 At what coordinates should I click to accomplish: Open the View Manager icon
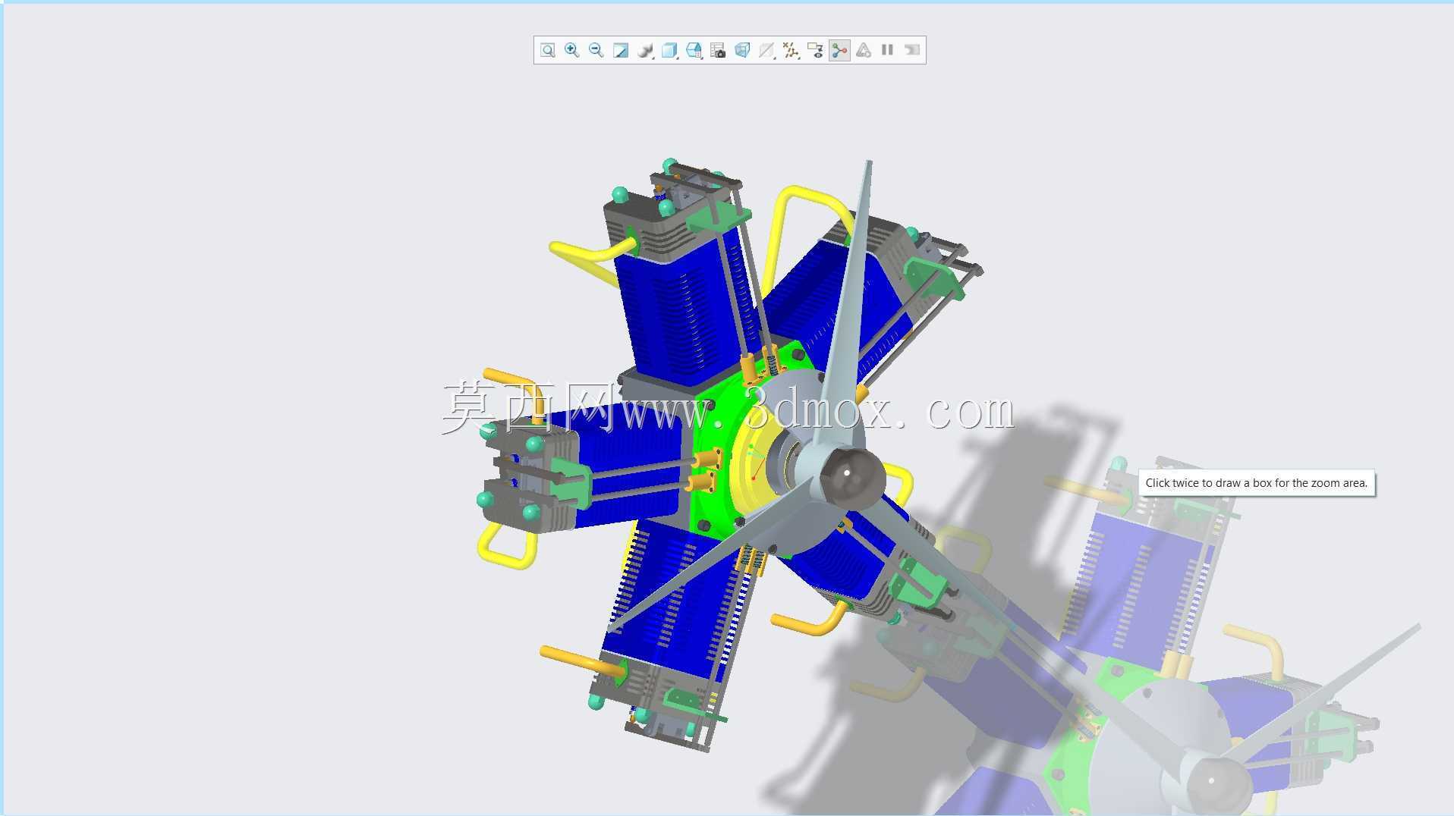click(x=718, y=50)
